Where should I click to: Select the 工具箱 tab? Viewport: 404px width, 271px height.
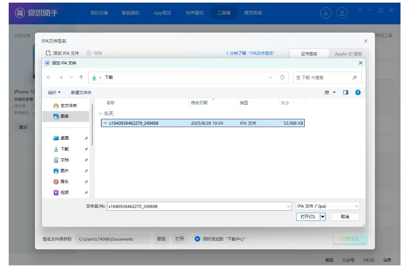(x=224, y=13)
